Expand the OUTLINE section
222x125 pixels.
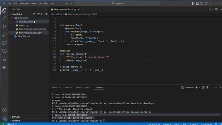(x=16, y=117)
